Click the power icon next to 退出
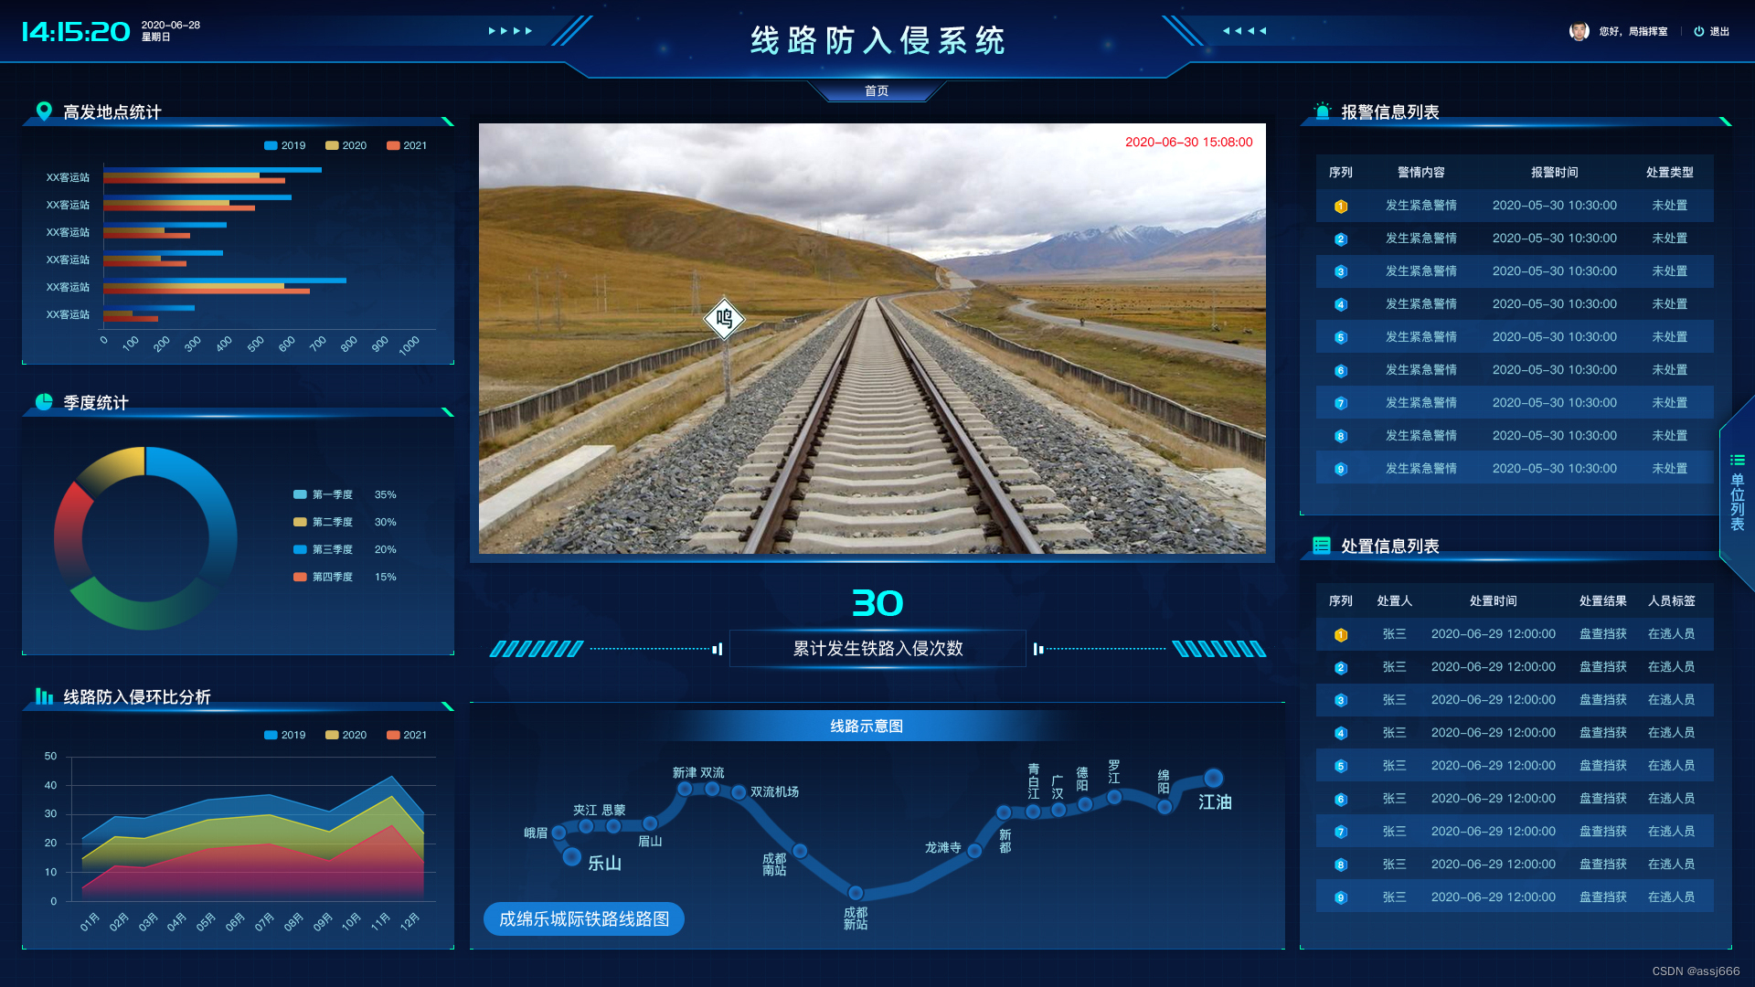The height and width of the screenshot is (987, 1755). pyautogui.click(x=1698, y=31)
